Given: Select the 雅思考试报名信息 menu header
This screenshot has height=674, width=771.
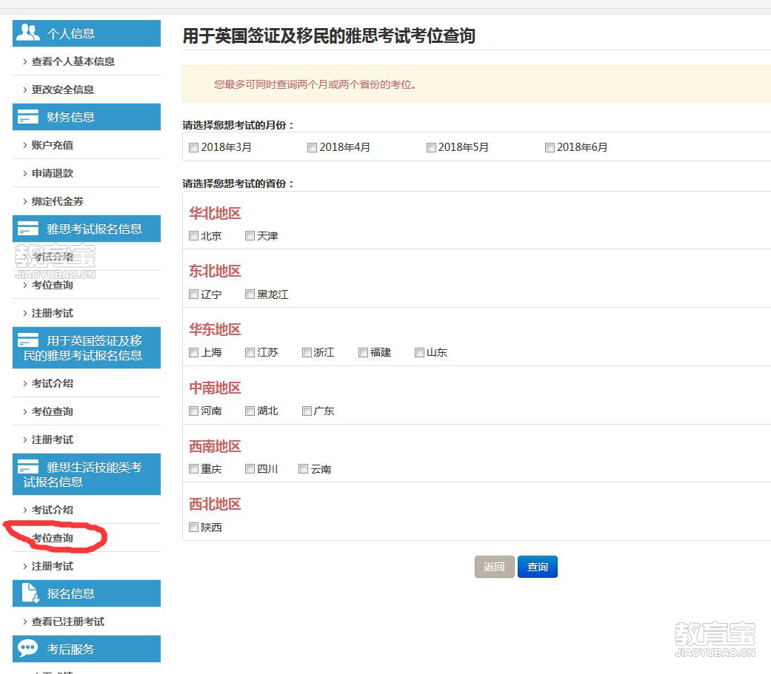Looking at the screenshot, I should pos(87,229).
